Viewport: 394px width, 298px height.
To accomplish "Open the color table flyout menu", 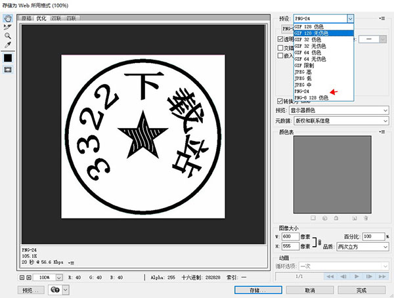I will 382,132.
